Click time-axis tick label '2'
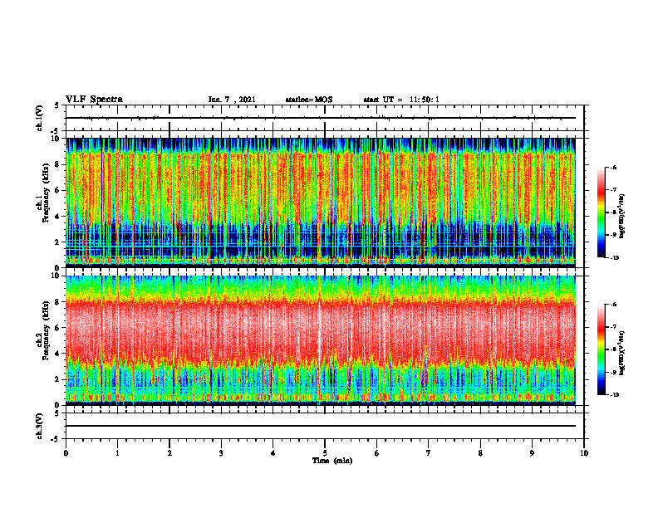This screenshot has width=658, height=508. tap(169, 453)
